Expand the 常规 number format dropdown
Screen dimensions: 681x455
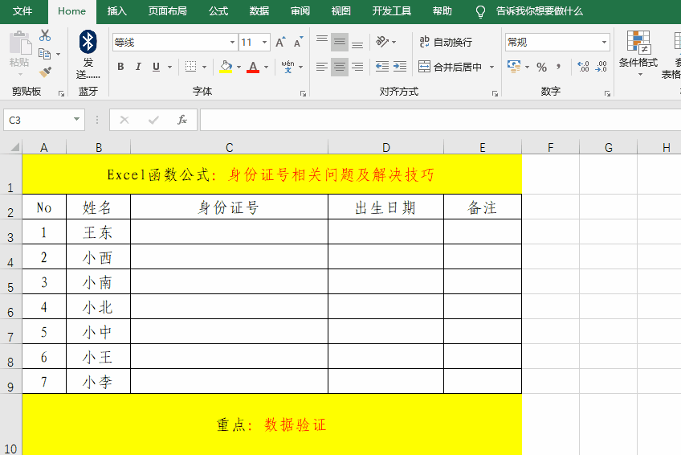pyautogui.click(x=604, y=43)
